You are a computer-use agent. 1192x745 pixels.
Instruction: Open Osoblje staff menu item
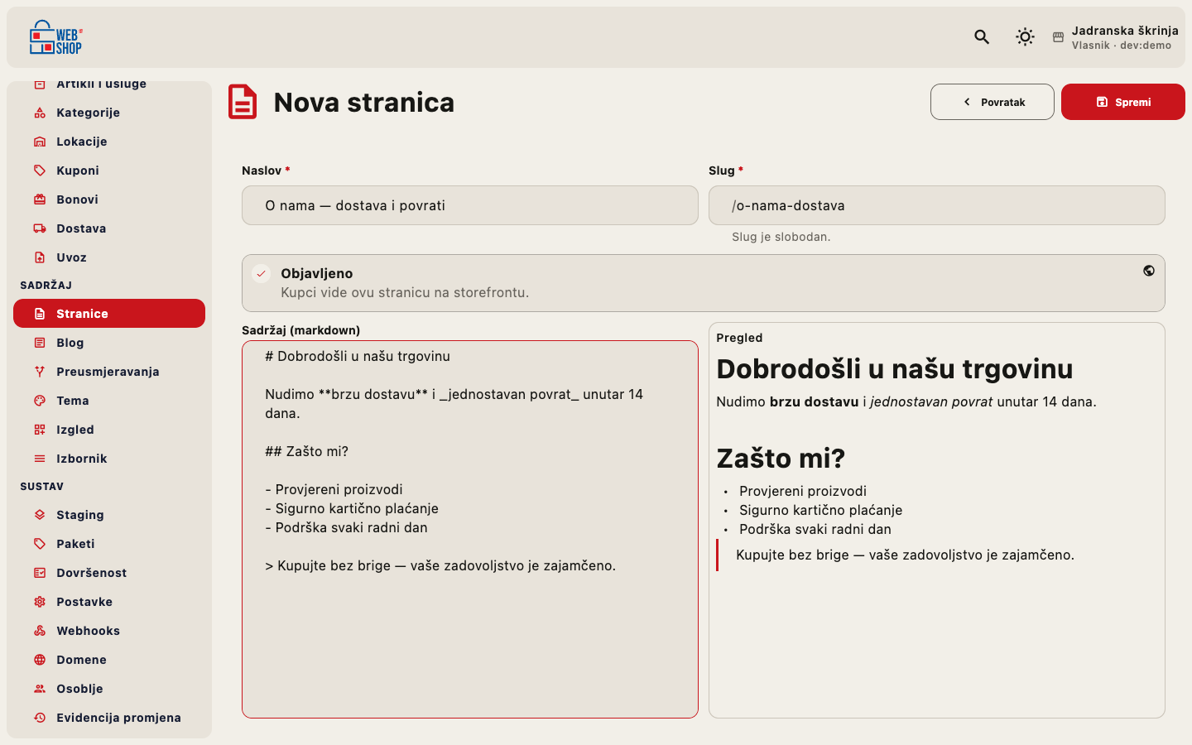pos(109,689)
